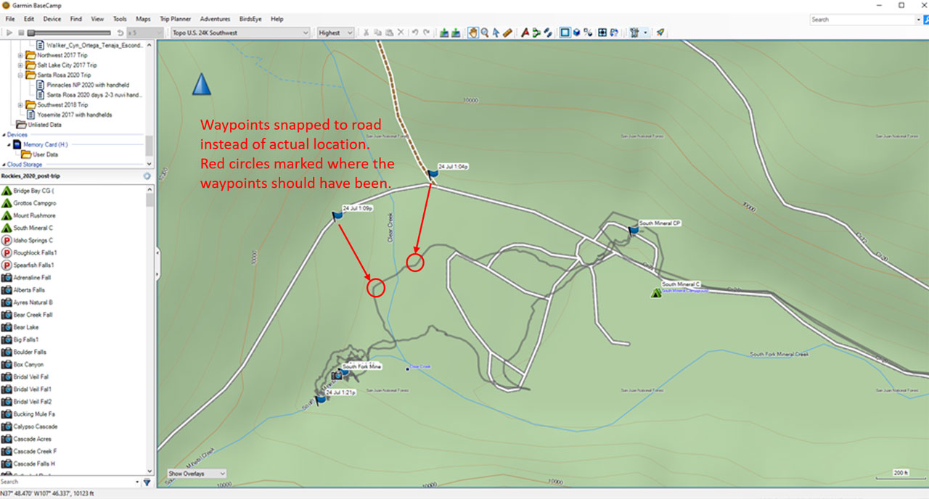Open the playback speed x5 dropdown
Screen dimensions: 929x499
pyautogui.click(x=144, y=33)
